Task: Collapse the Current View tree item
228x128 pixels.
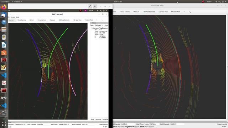Action: pyautogui.click(x=91, y=28)
